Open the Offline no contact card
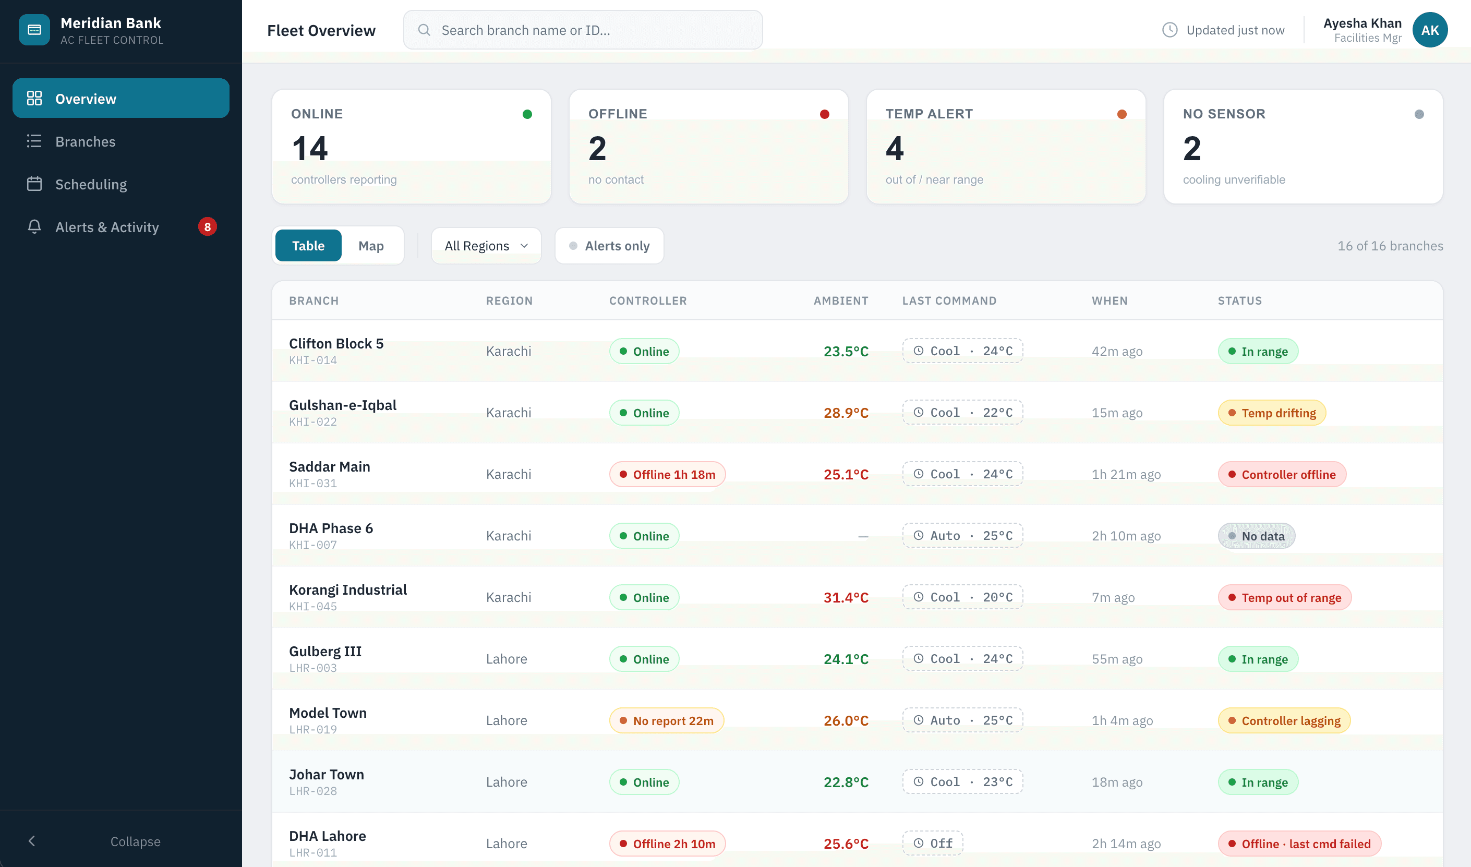Image resolution: width=1471 pixels, height=867 pixels. point(708,147)
